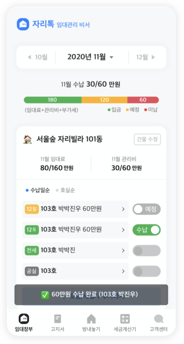
Task: Click the orange 120 segment of payment bar
Action: click(104, 100)
